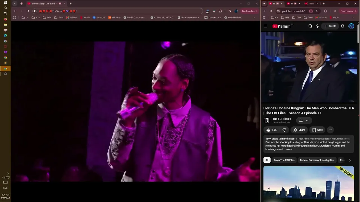The image size is (360, 202).
Task: Start YouTube voice search with microphone
Action: [317, 26]
